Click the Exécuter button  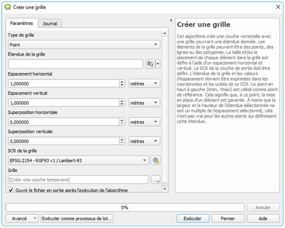click(x=193, y=219)
